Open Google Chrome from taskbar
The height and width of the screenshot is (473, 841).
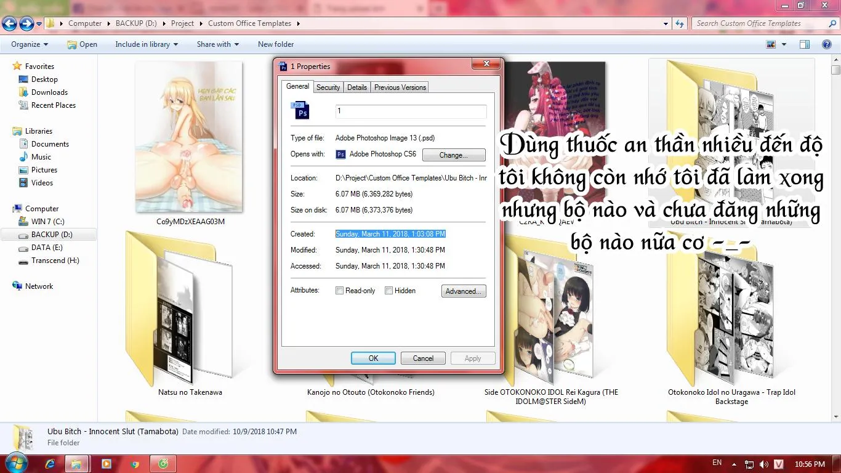(135, 464)
